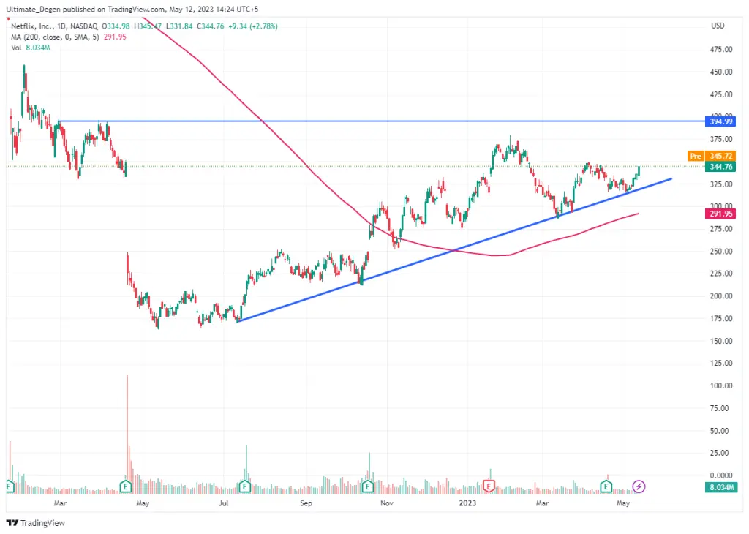Click the green 344.76 last price label
This screenshot has width=749, height=534.
pyautogui.click(x=720, y=167)
